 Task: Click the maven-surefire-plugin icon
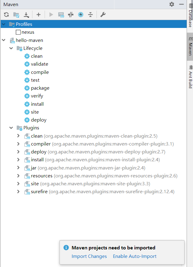pos(27,192)
